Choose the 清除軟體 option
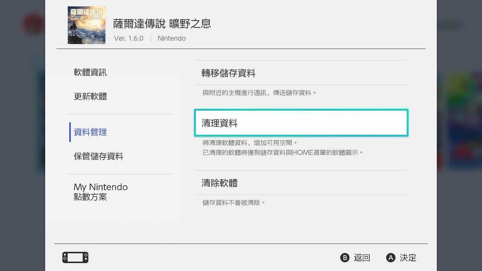 tap(301, 183)
